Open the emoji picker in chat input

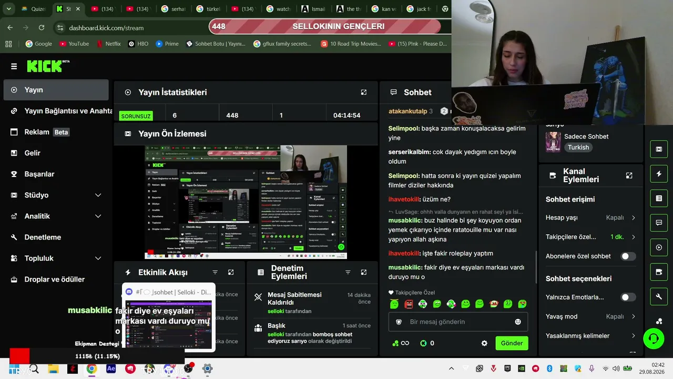pos(518,322)
